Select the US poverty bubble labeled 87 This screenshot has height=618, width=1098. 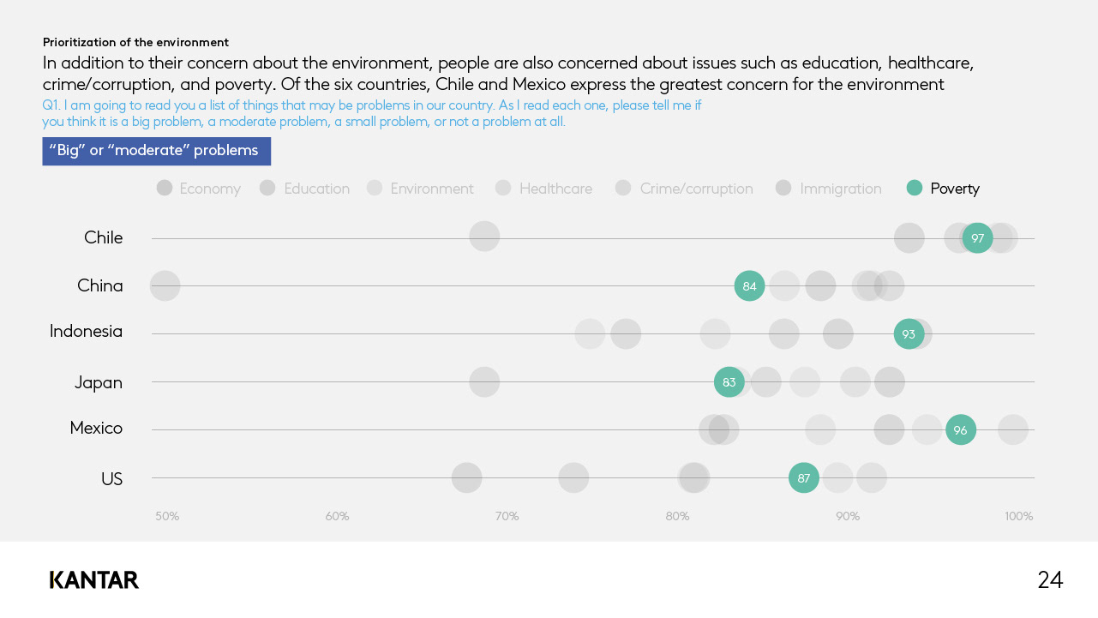coord(804,477)
